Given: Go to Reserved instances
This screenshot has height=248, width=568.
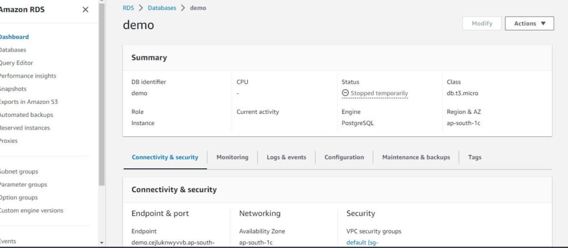Looking at the screenshot, I should 24,128.
